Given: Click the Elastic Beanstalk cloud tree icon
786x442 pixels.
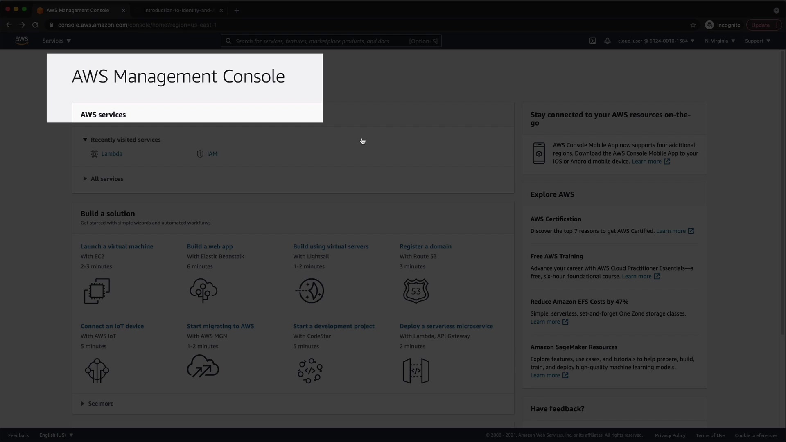Looking at the screenshot, I should tap(203, 291).
